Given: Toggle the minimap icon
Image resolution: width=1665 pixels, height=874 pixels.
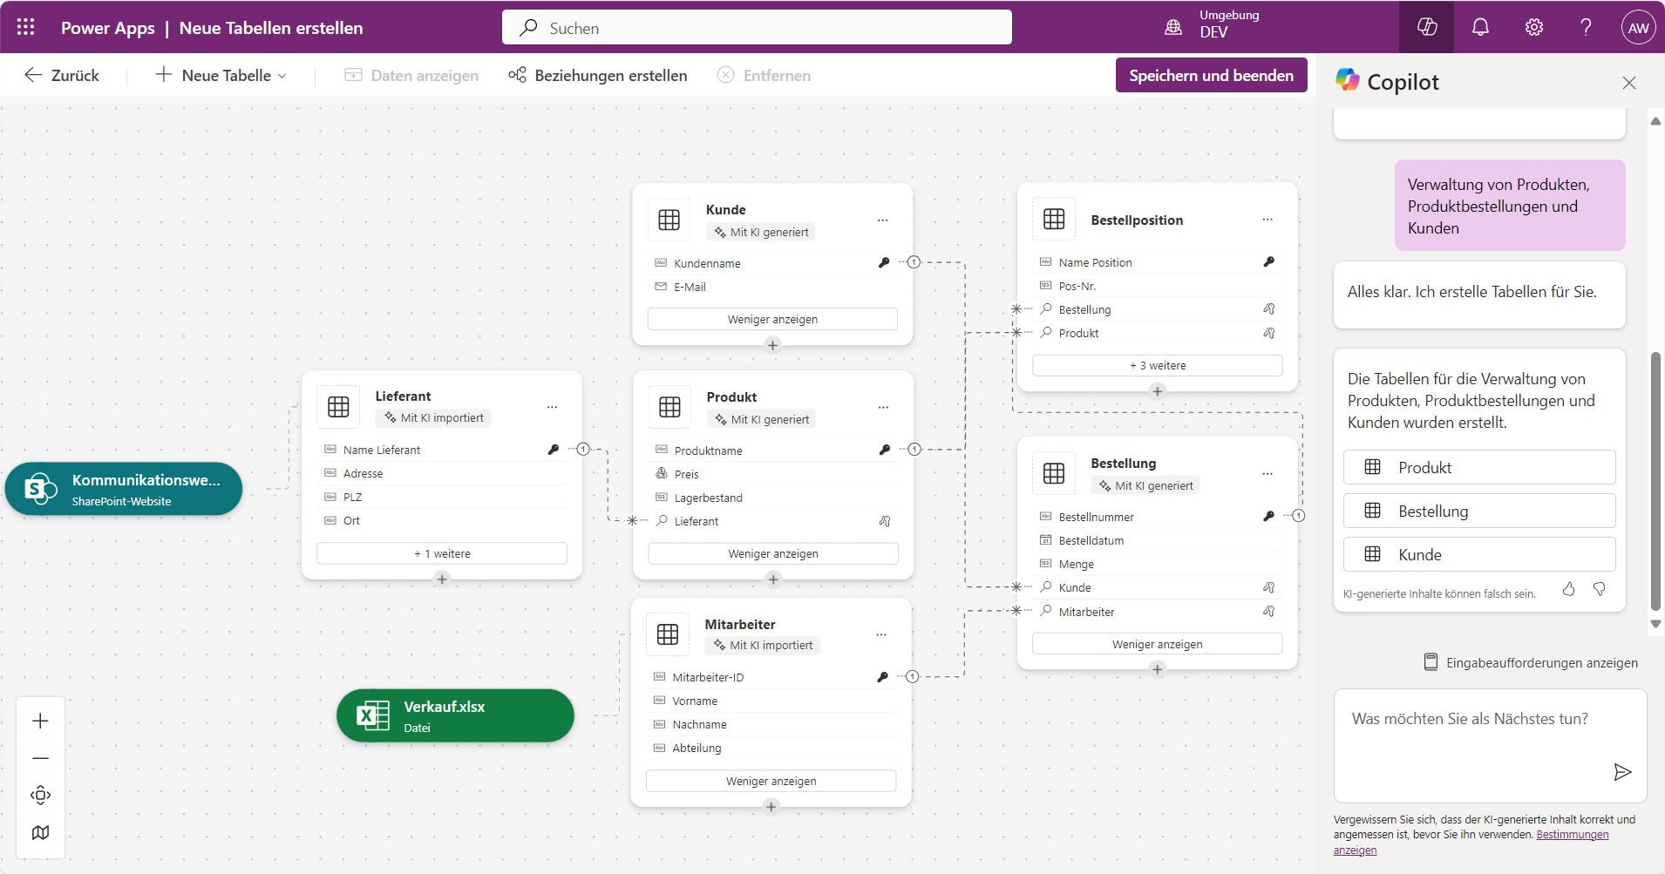Looking at the screenshot, I should (x=40, y=832).
